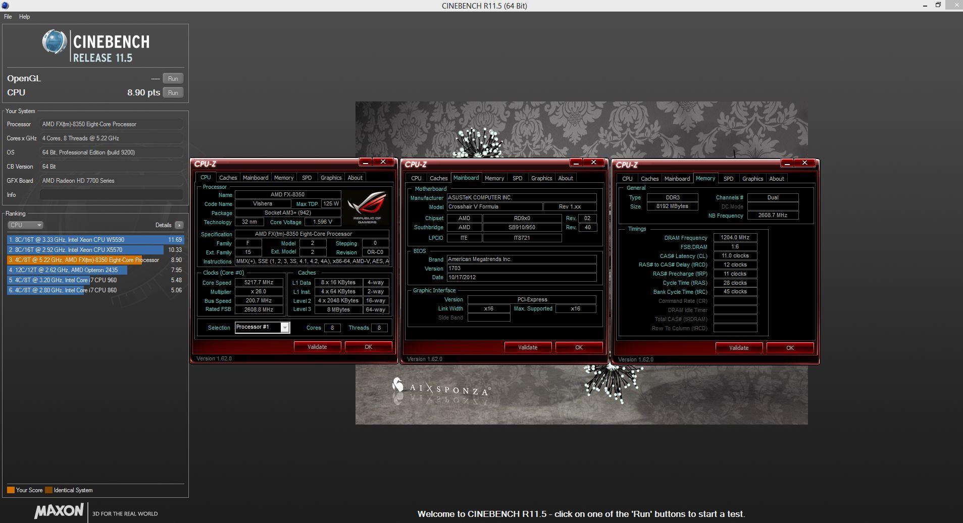The image size is (963, 523).
Task: Click the Core Voltage 1.596 V value
Action: point(323,222)
